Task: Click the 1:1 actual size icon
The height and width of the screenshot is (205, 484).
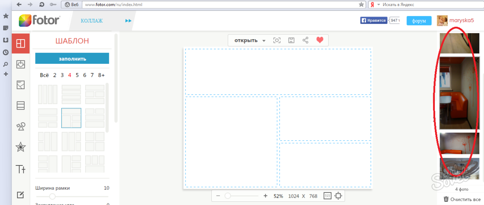Action: click(x=328, y=196)
